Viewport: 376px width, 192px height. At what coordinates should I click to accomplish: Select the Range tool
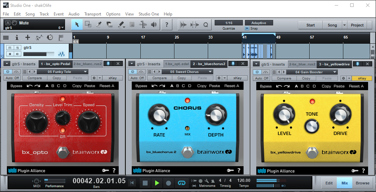pos(88,24)
